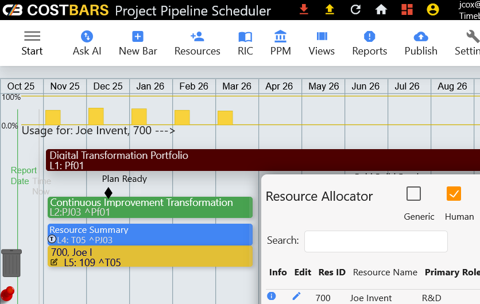Edit Joe Invent using pencil icon

pos(296,296)
